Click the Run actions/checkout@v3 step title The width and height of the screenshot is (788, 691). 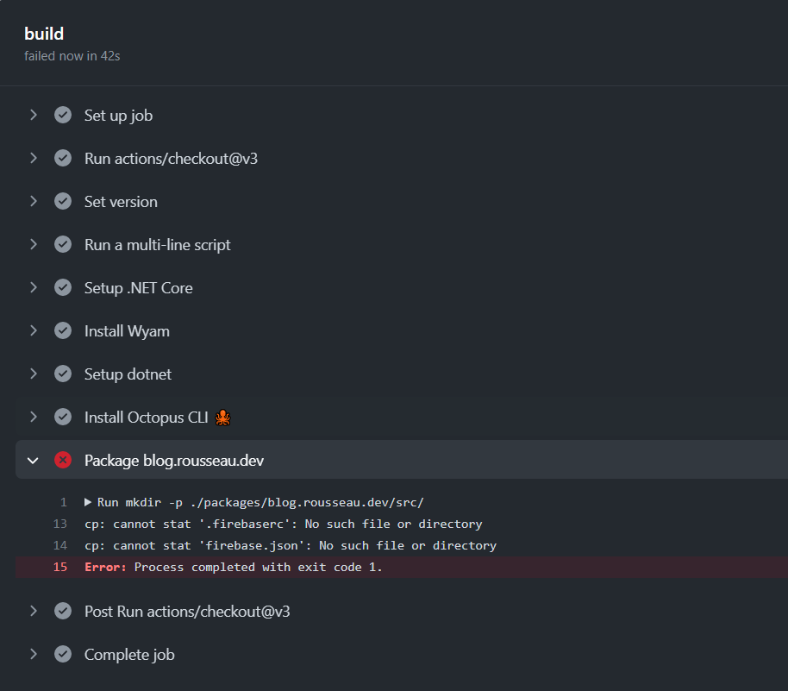coord(171,159)
